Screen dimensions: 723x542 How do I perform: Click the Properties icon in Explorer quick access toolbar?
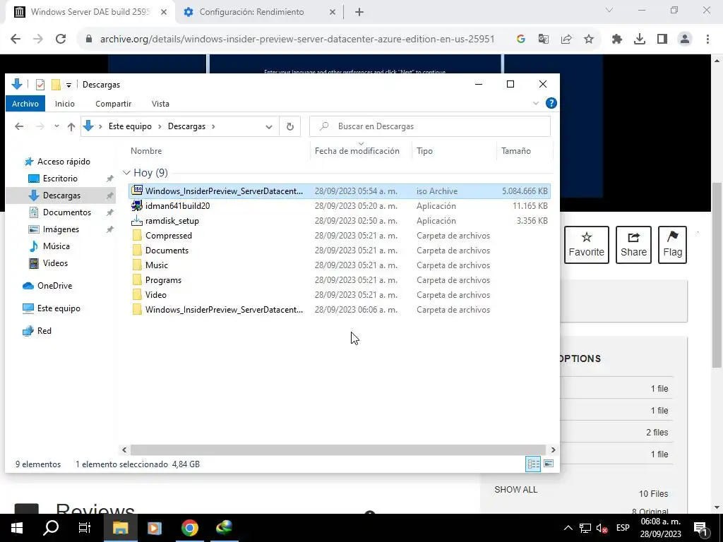(40, 85)
